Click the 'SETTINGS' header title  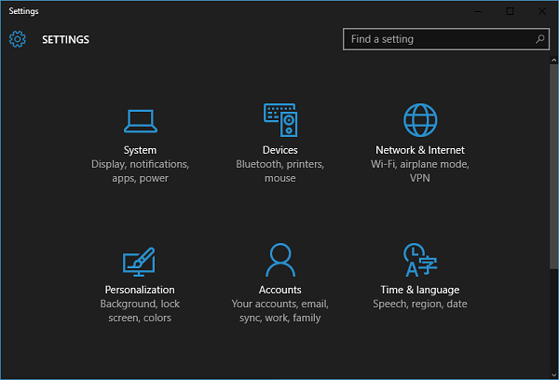click(x=65, y=40)
